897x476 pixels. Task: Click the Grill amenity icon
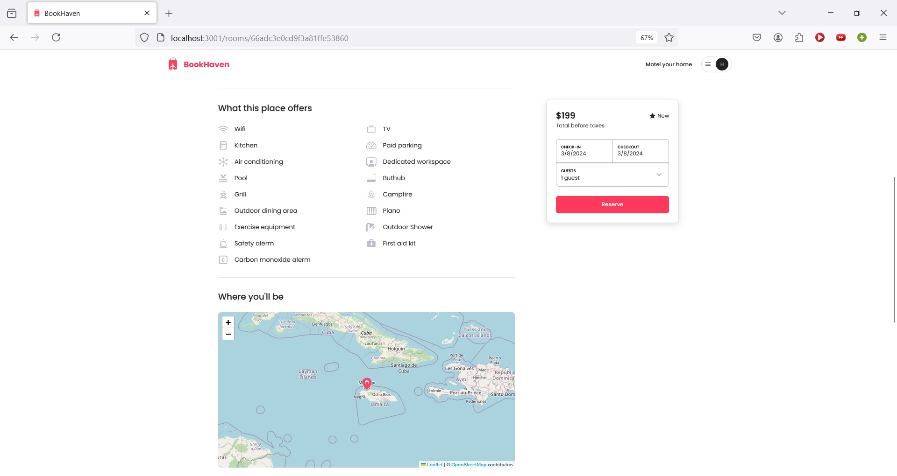click(223, 195)
